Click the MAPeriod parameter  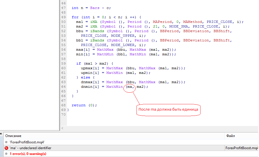[162, 22]
